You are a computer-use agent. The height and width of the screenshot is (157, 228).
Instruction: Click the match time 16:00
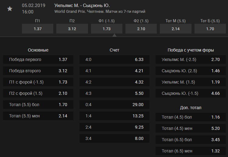pos(28,12)
